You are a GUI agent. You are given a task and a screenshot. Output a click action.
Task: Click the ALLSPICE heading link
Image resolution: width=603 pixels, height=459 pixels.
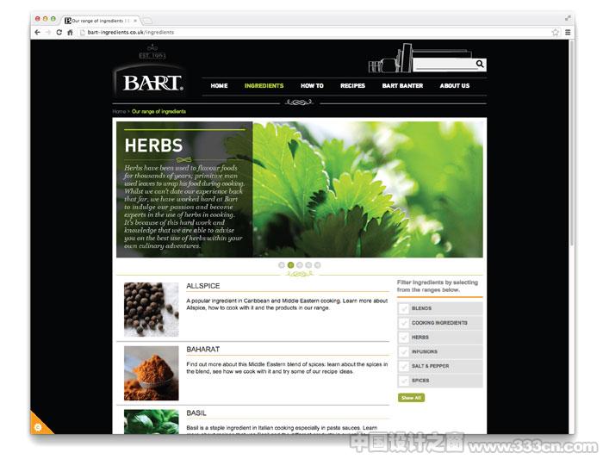[203, 286]
